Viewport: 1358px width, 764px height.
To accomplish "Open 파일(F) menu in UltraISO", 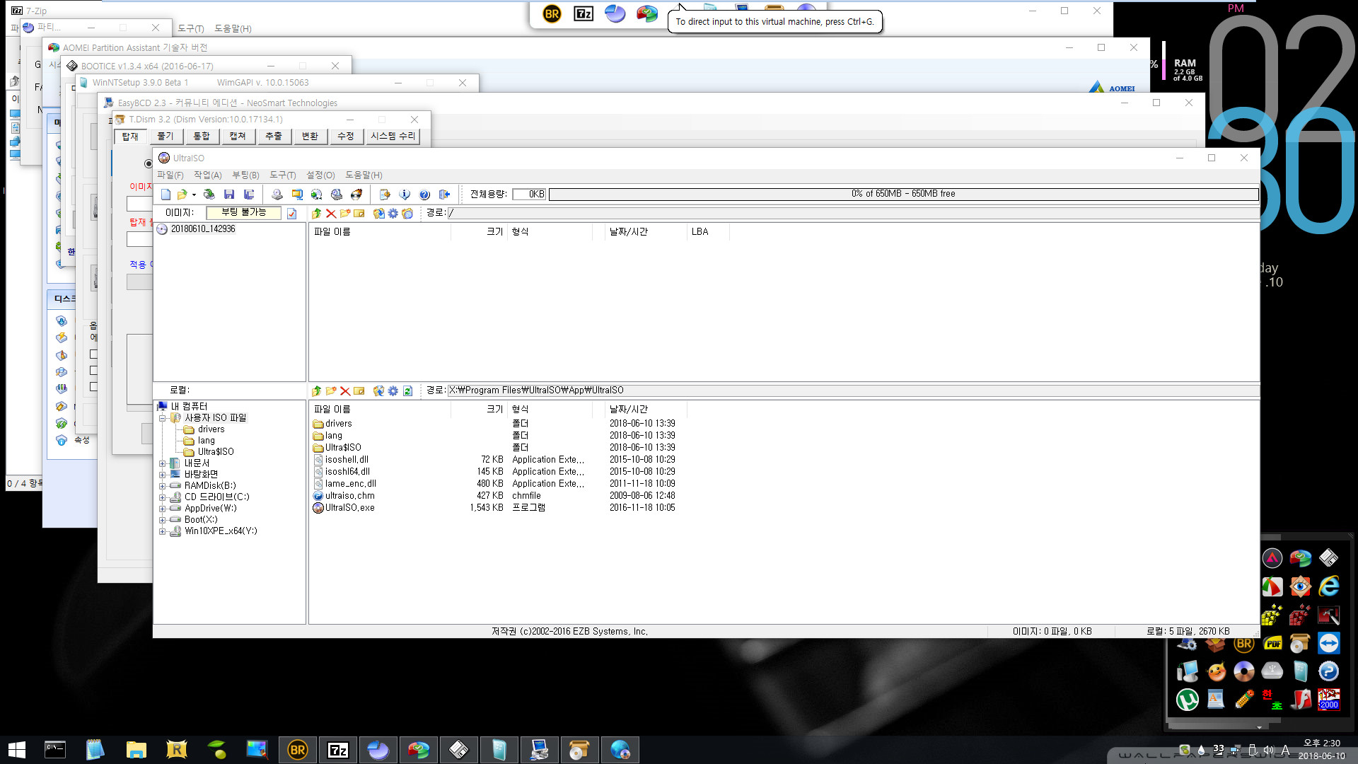I will (170, 175).
